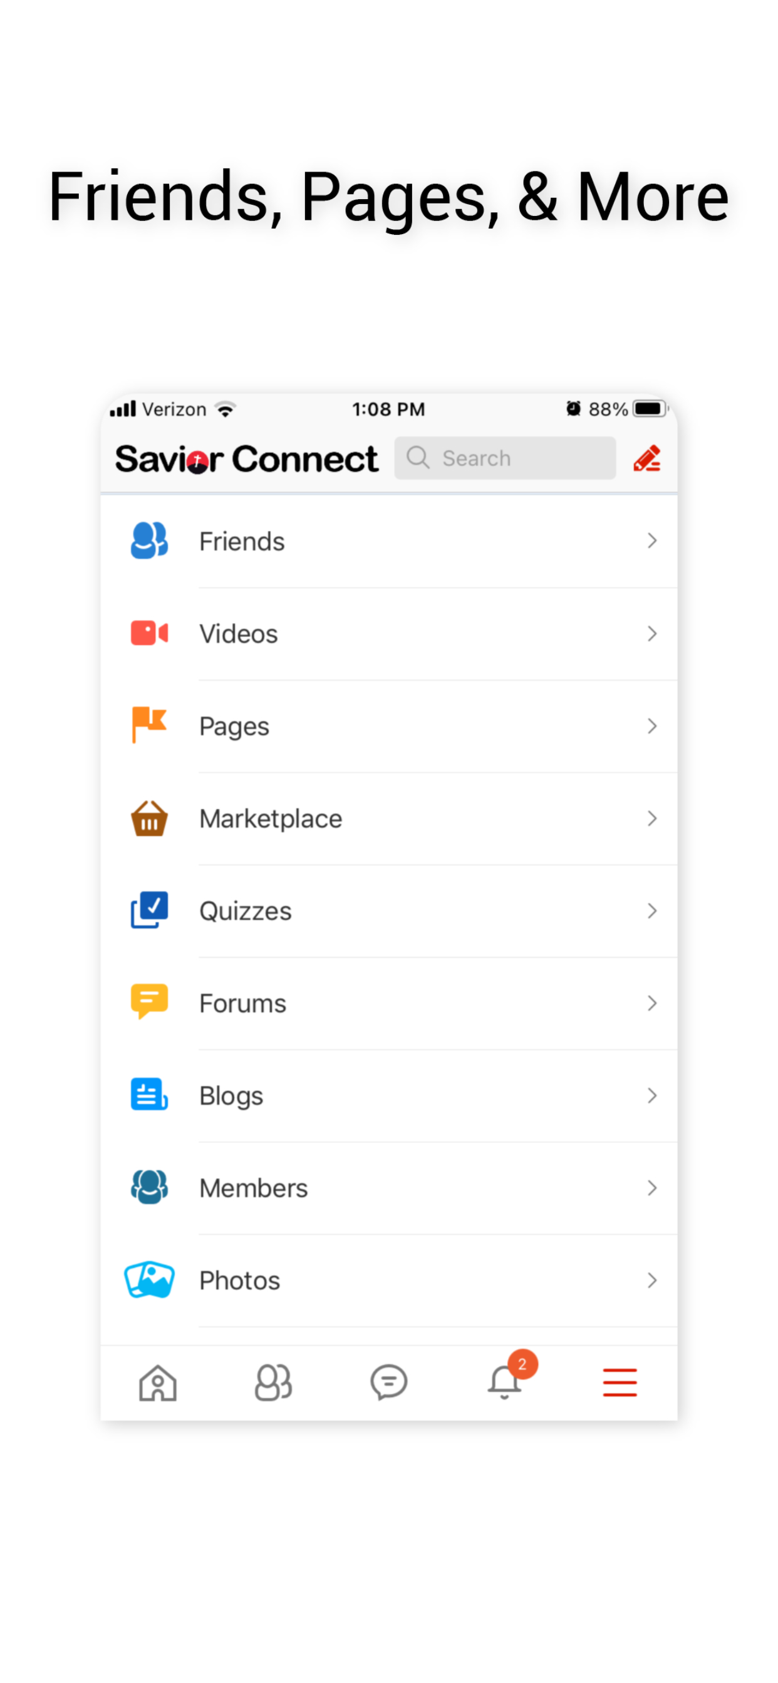This screenshot has height=1683, width=778.
Task: Expand the Quizzes row chevron
Action: (x=651, y=911)
